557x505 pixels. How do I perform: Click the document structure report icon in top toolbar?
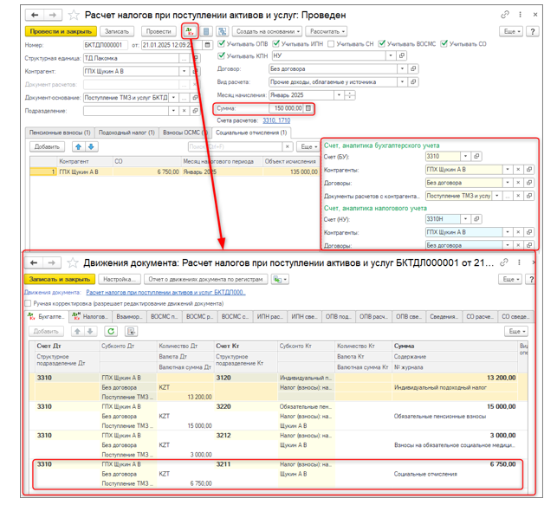206,31
